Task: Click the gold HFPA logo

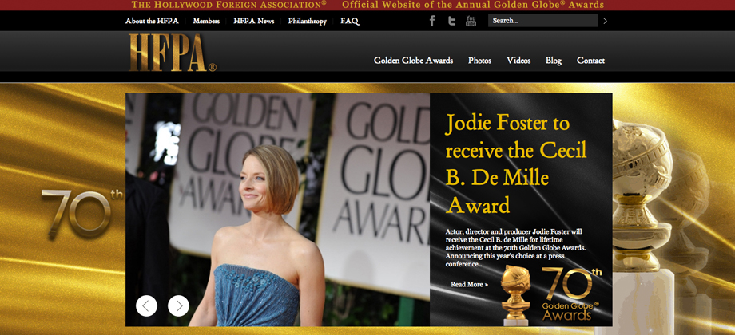Action: pyautogui.click(x=172, y=54)
